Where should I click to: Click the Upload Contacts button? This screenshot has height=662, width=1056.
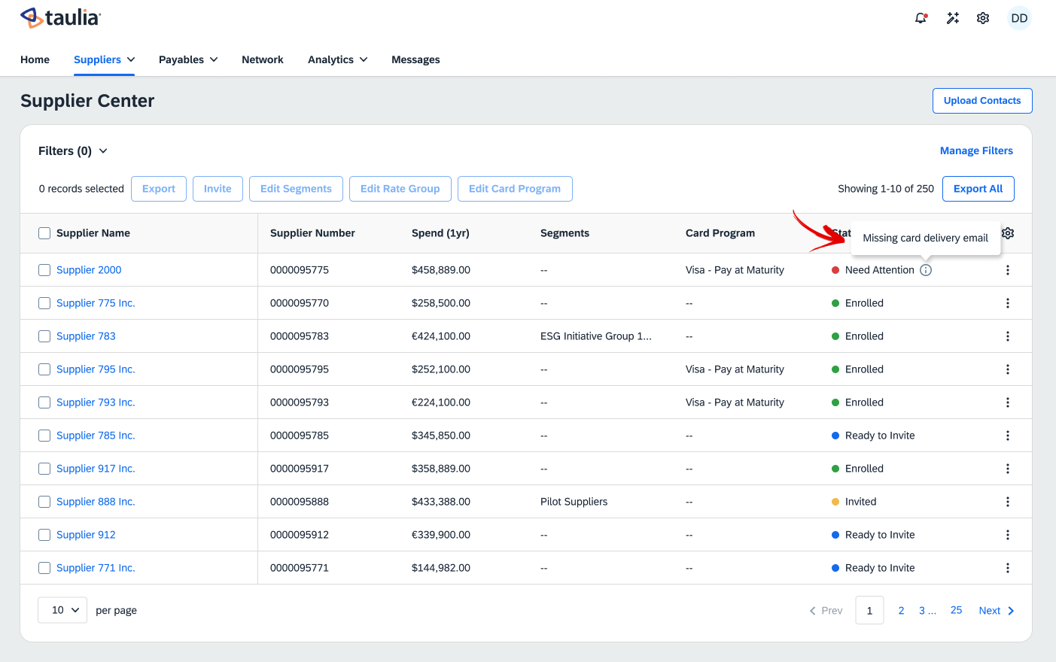tap(982, 101)
